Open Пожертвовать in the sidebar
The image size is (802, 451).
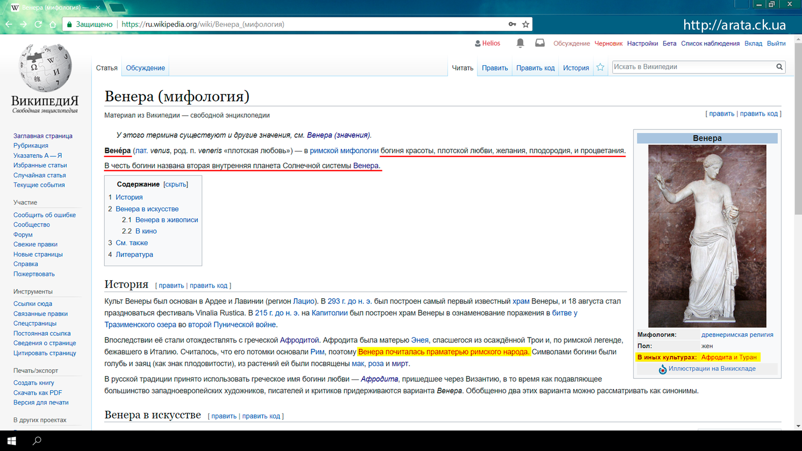tap(34, 274)
